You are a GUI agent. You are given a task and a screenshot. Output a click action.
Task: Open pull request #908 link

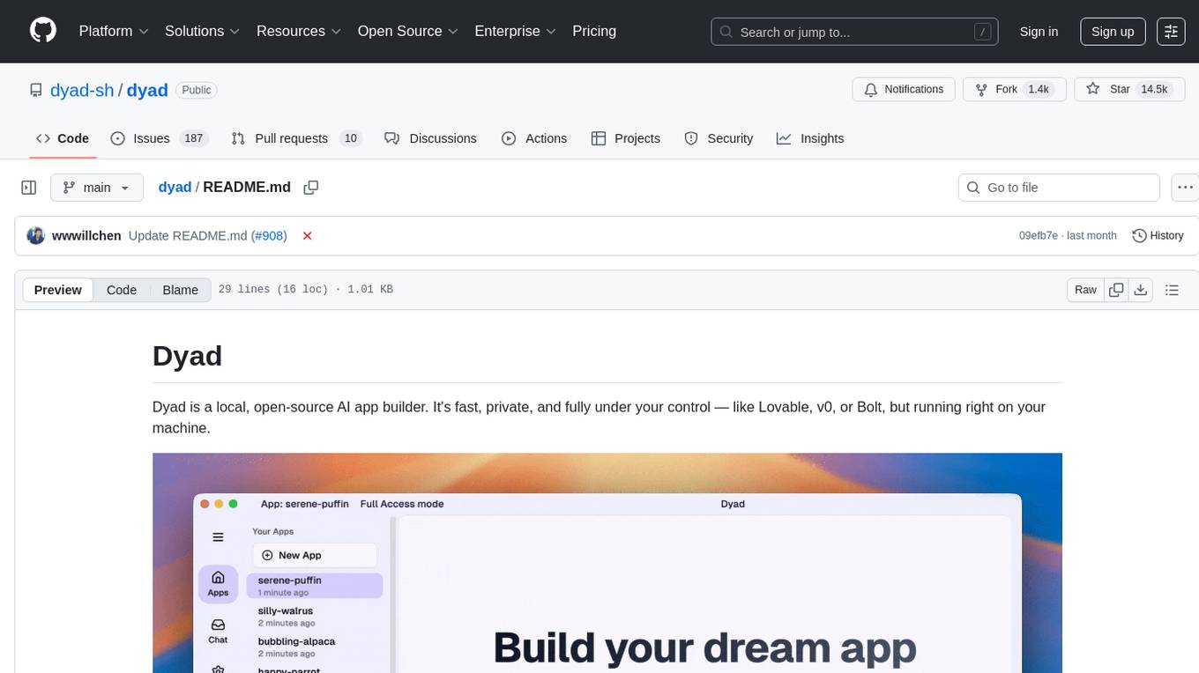click(x=269, y=235)
